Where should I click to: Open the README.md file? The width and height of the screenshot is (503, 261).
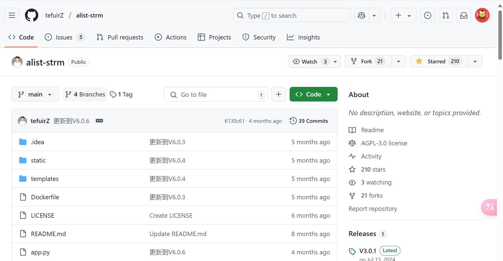point(48,234)
